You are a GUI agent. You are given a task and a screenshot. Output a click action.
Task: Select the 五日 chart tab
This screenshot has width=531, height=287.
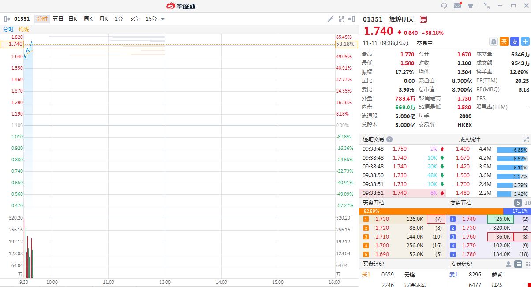(58, 19)
